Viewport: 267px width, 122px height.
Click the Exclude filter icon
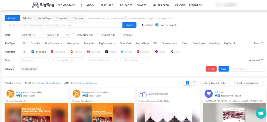click(x=142, y=25)
